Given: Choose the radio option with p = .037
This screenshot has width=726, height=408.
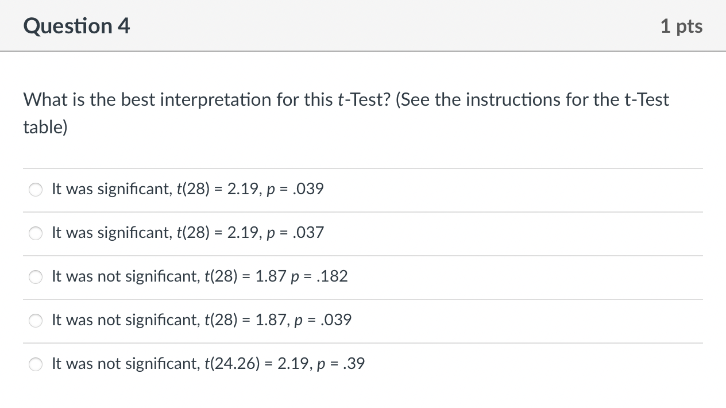Looking at the screenshot, I should coord(36,233).
